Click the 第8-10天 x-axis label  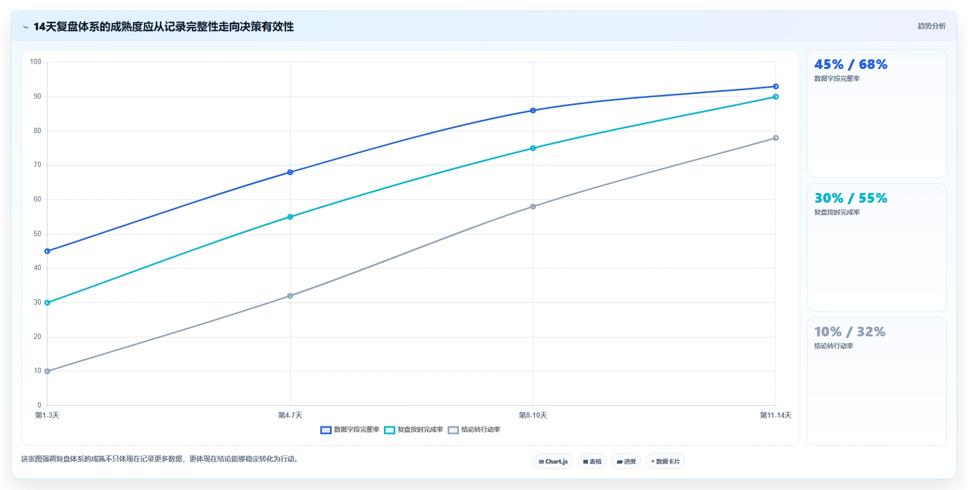point(533,416)
